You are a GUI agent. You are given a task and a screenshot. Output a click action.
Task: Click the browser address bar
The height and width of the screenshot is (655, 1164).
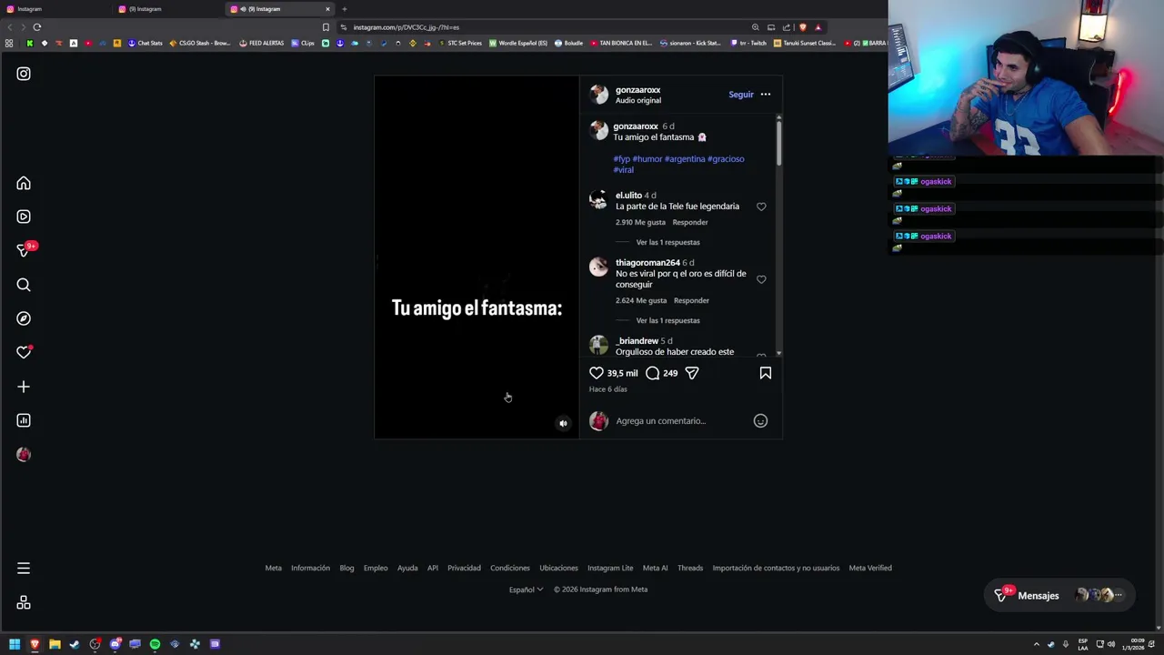(x=546, y=27)
